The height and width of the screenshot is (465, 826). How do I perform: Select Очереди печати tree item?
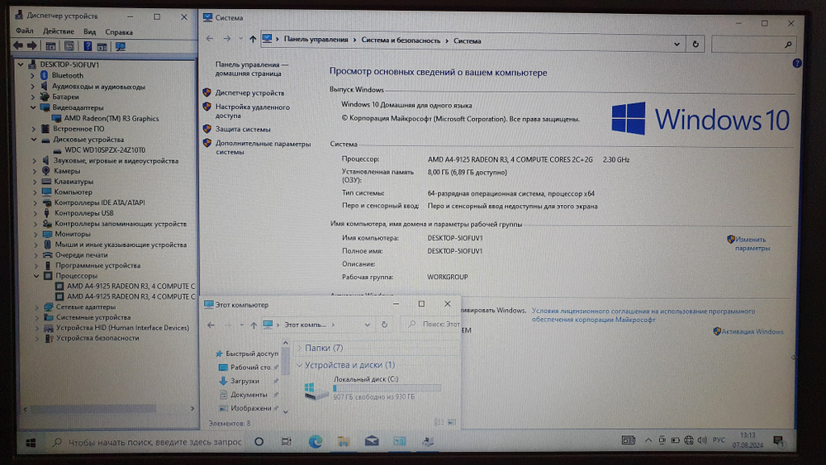tap(82, 255)
